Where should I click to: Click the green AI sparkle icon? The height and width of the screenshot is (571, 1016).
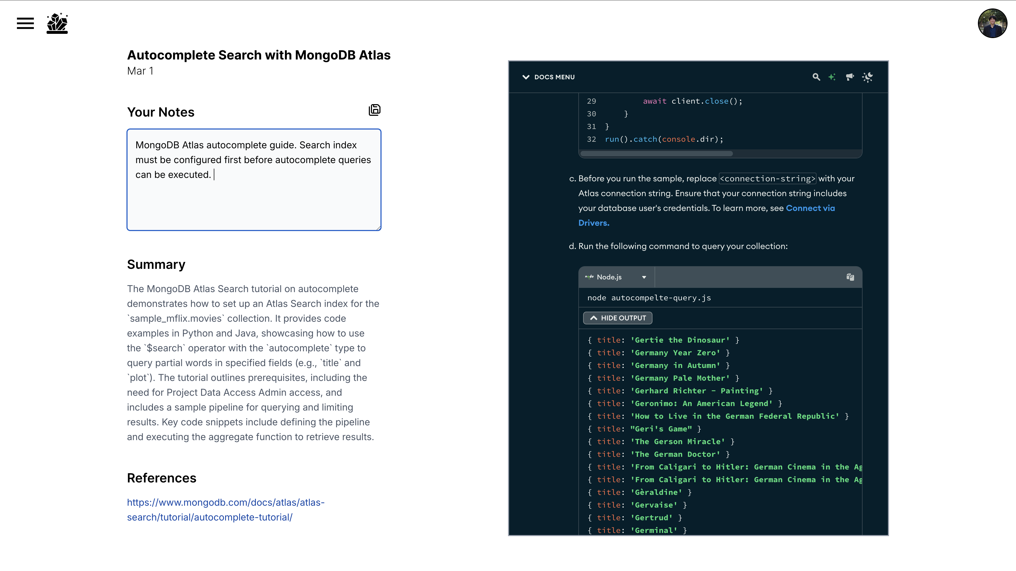point(832,77)
